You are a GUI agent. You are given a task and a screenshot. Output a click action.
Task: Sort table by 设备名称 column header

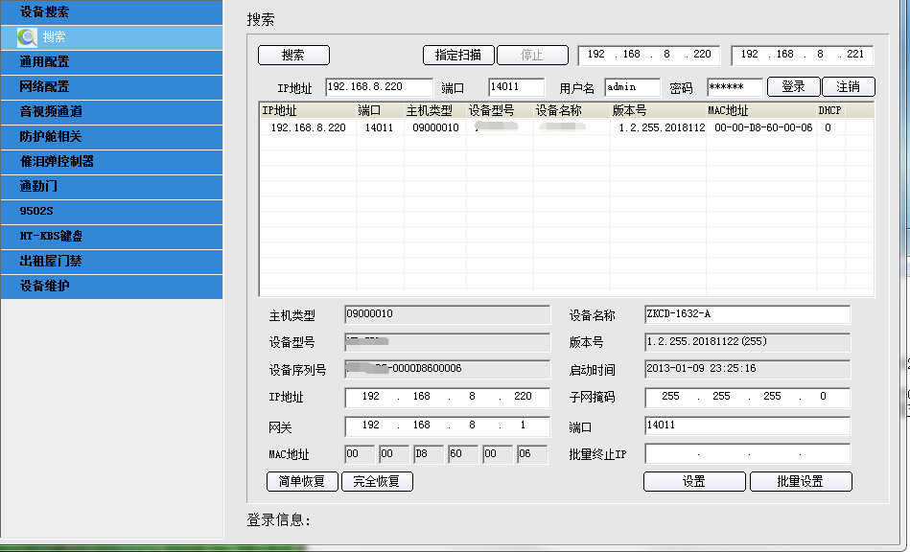572,111
